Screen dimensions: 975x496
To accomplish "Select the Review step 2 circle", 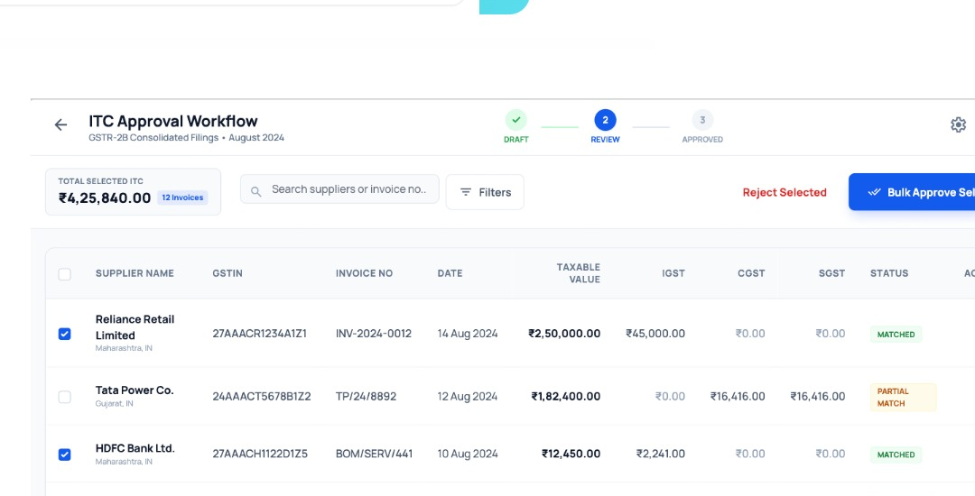I will tap(605, 120).
